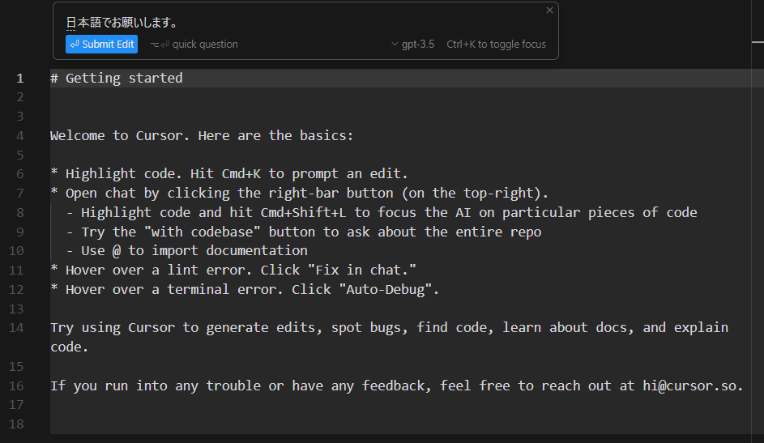Click line number 18 in the gutter

coord(18,424)
